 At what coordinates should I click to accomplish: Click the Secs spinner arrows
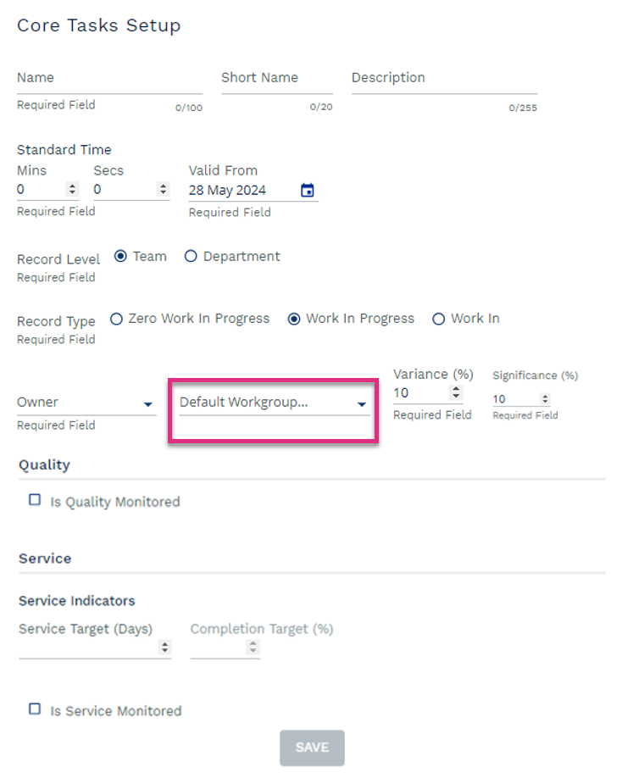[163, 190]
